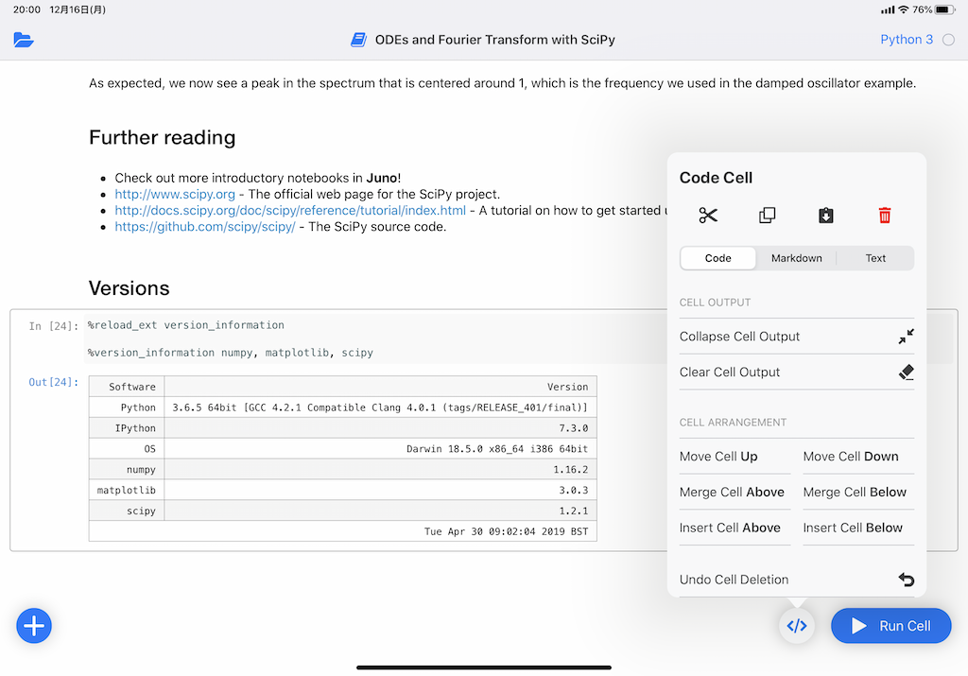
Task: Click the scipy version 1.2.1 cell
Action: [x=380, y=511]
